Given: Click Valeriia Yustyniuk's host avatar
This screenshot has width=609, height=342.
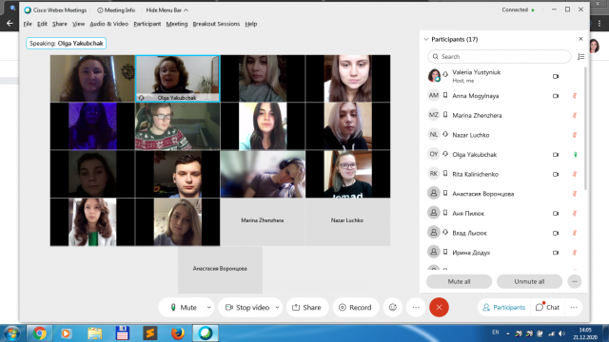Looking at the screenshot, I should point(434,75).
